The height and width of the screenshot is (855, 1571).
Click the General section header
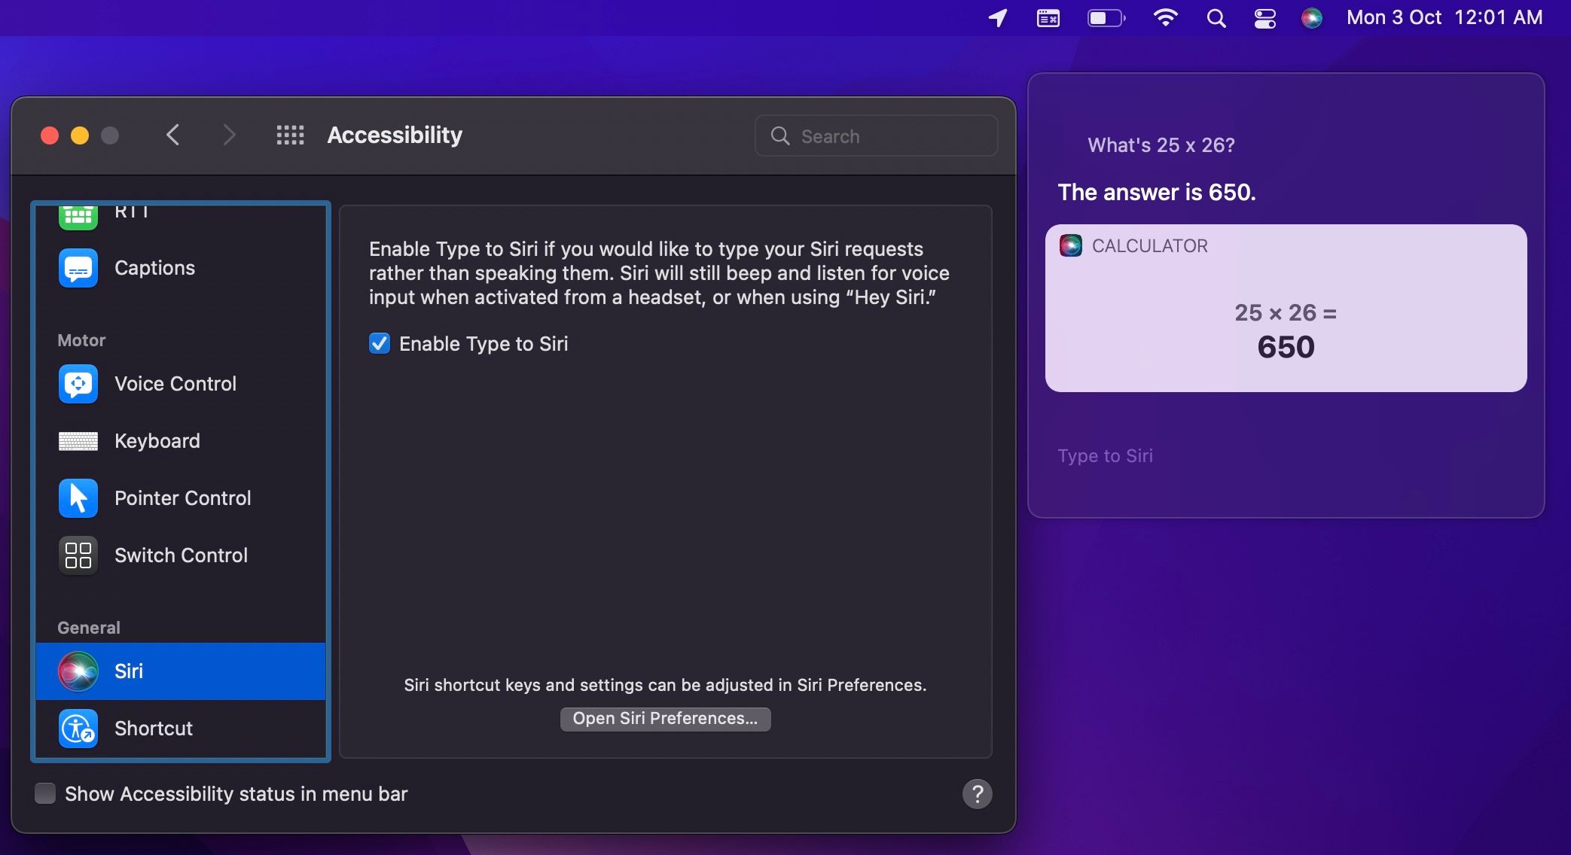click(89, 628)
